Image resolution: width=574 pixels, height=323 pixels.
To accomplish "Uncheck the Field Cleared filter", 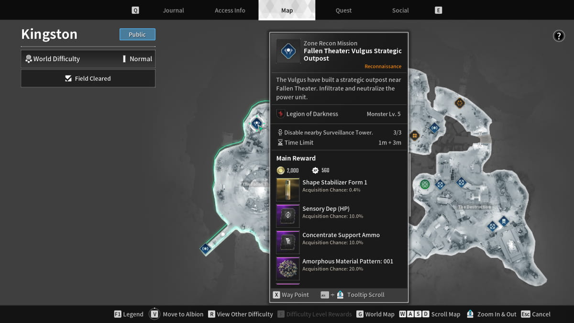I will pyautogui.click(x=88, y=78).
